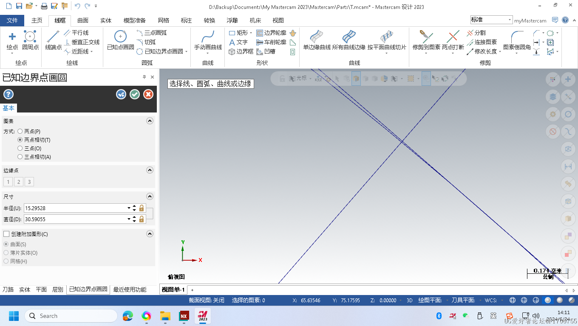Select the 两点打断 break tool

pyautogui.click(x=453, y=41)
